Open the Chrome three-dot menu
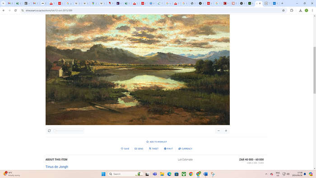This screenshot has height=178, width=316. (x=312, y=10)
